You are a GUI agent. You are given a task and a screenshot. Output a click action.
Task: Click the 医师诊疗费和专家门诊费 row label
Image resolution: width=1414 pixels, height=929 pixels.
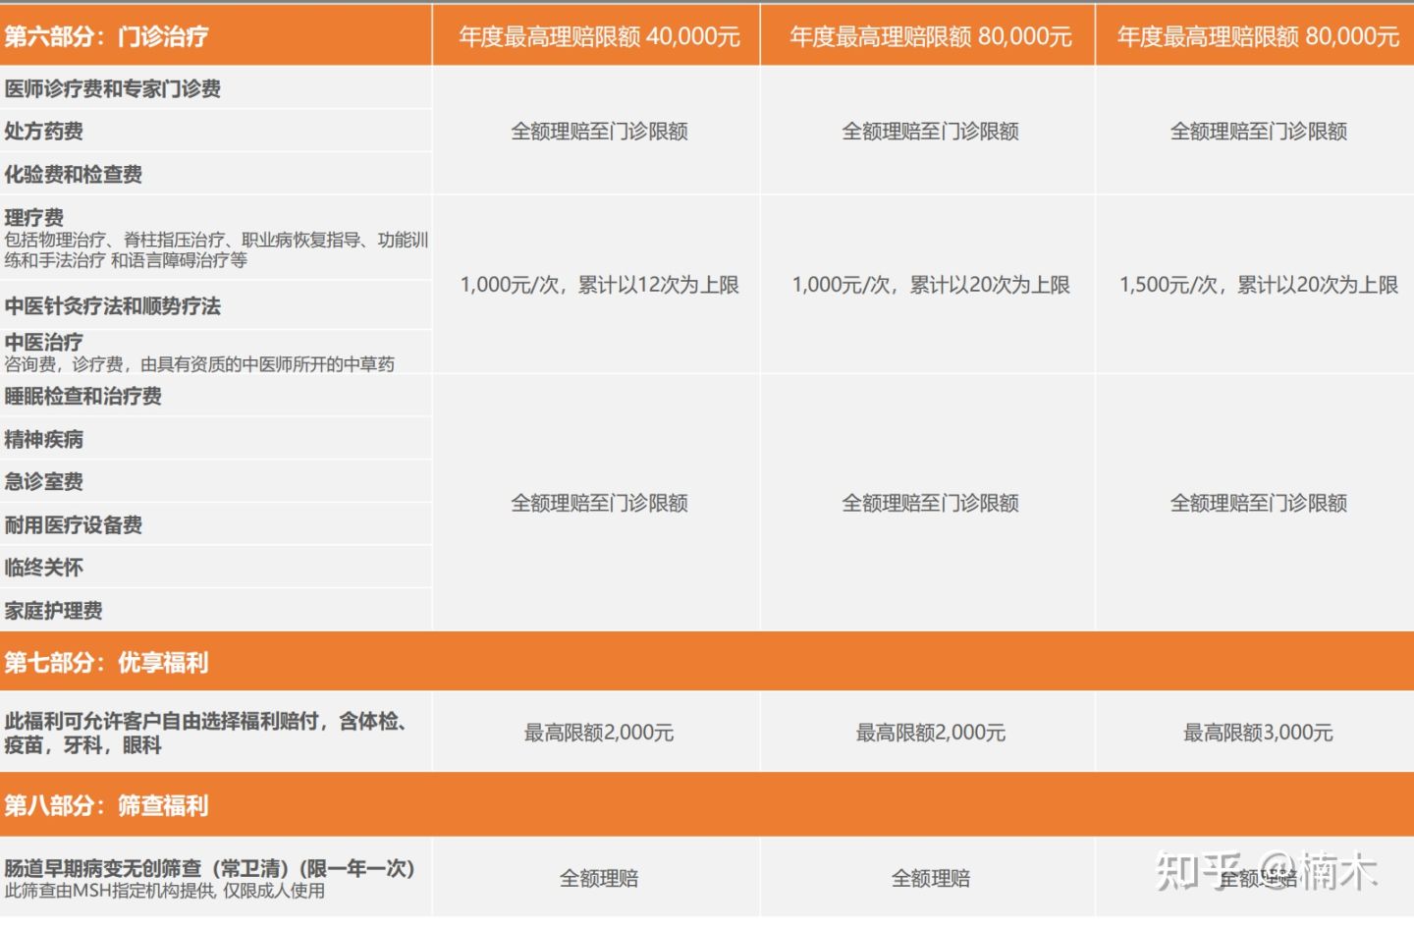115,87
